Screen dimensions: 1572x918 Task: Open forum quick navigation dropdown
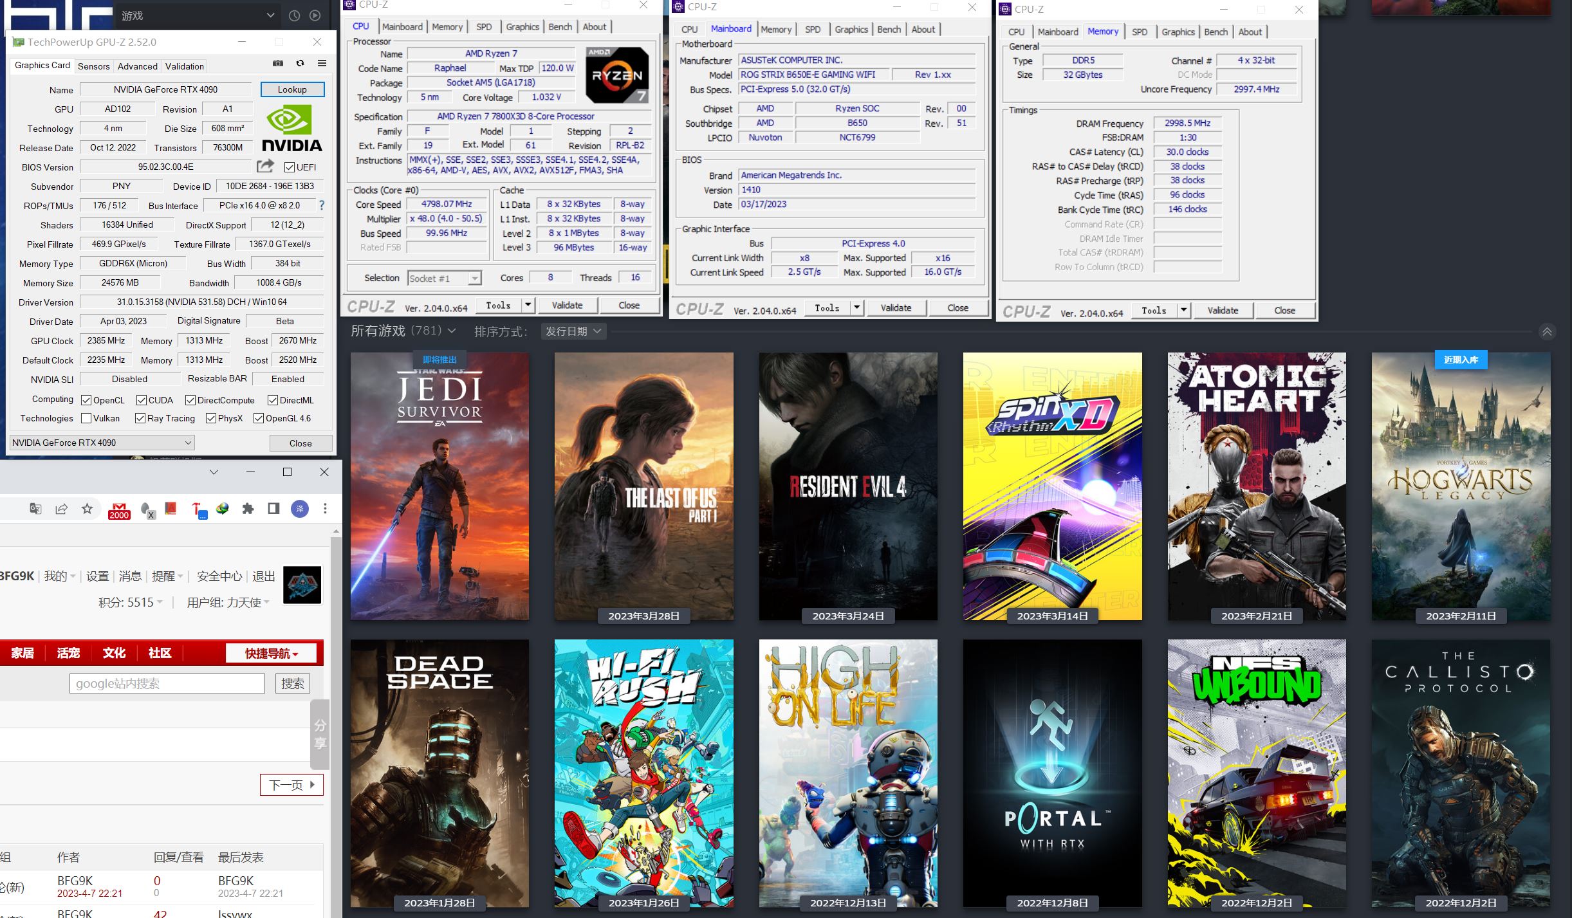click(x=272, y=653)
